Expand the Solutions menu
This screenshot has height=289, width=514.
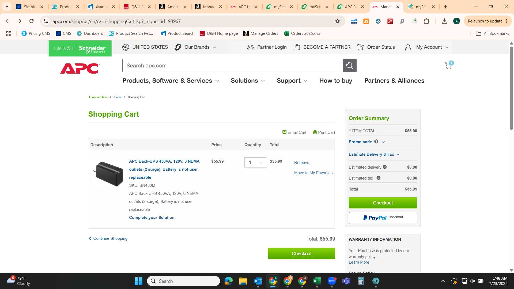point(248,81)
